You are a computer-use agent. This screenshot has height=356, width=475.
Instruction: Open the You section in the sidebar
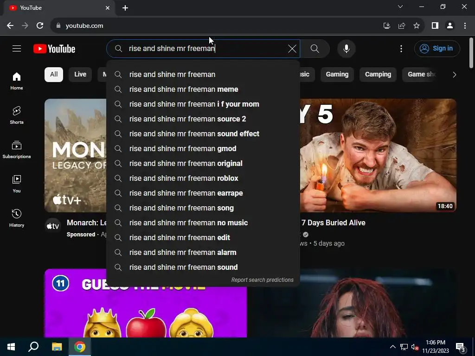(17, 184)
